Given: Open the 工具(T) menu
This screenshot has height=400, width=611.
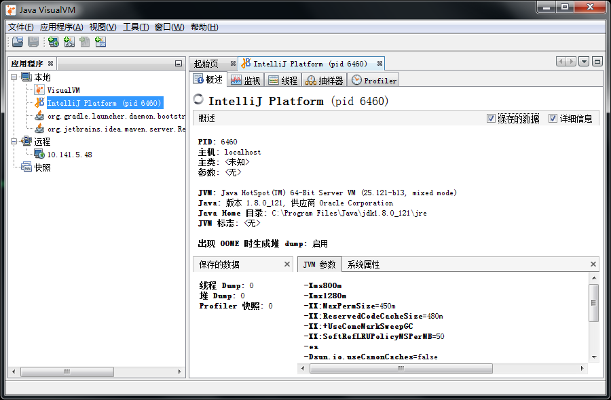Looking at the screenshot, I should pyautogui.click(x=136, y=27).
